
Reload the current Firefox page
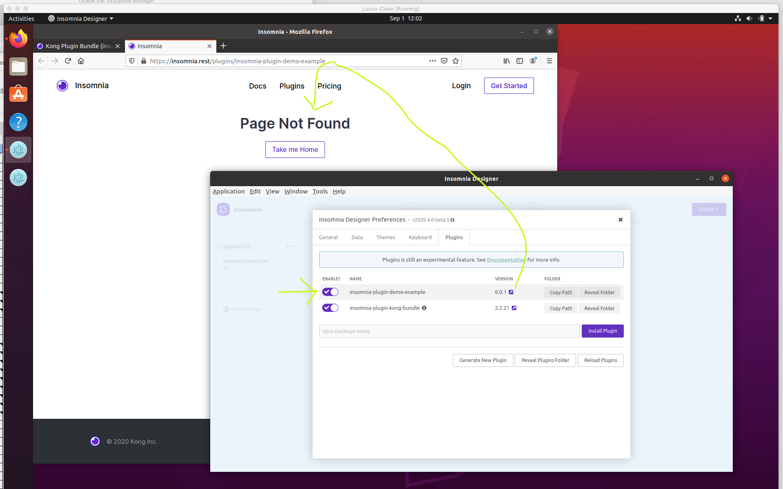point(68,61)
